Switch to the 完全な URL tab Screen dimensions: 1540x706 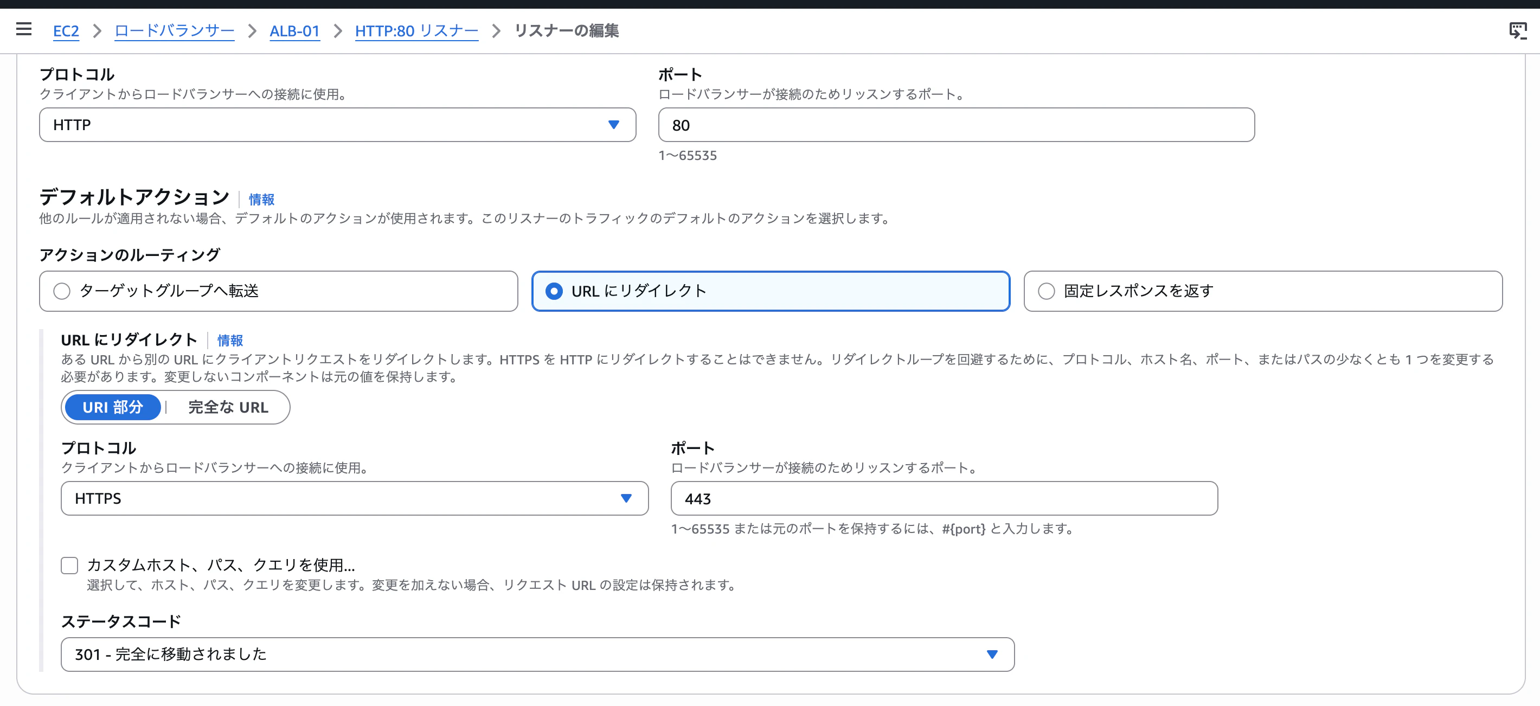point(228,408)
